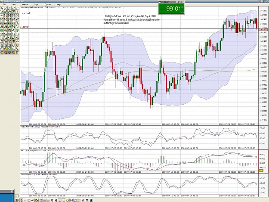The height and width of the screenshot is (202, 269).
Task: Click the blue floppy disk save icon
Action: tap(71, 200)
